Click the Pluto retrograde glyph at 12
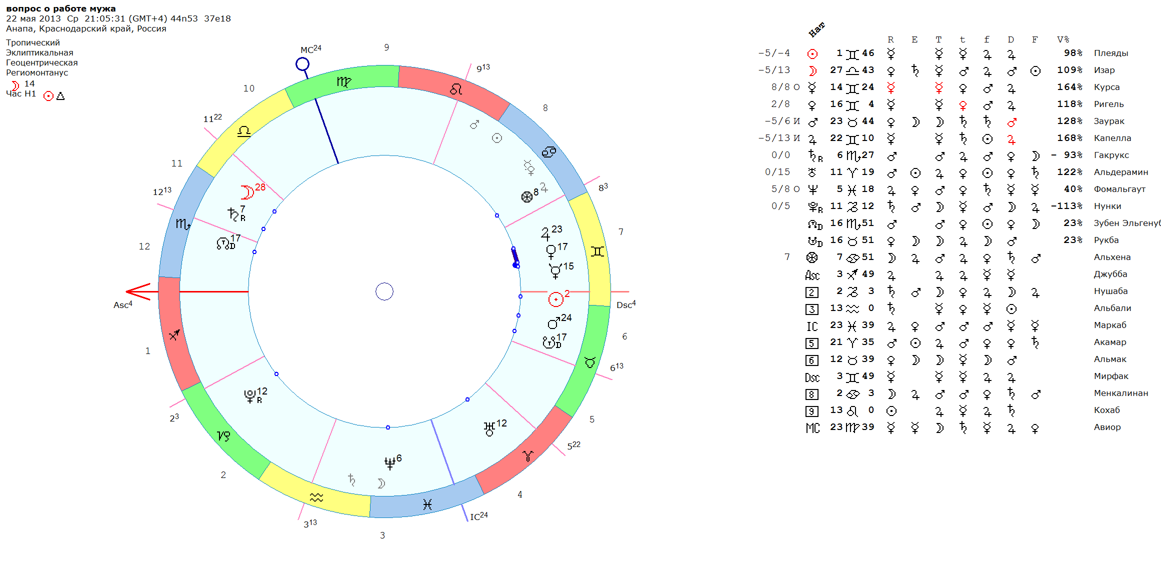 click(x=250, y=396)
